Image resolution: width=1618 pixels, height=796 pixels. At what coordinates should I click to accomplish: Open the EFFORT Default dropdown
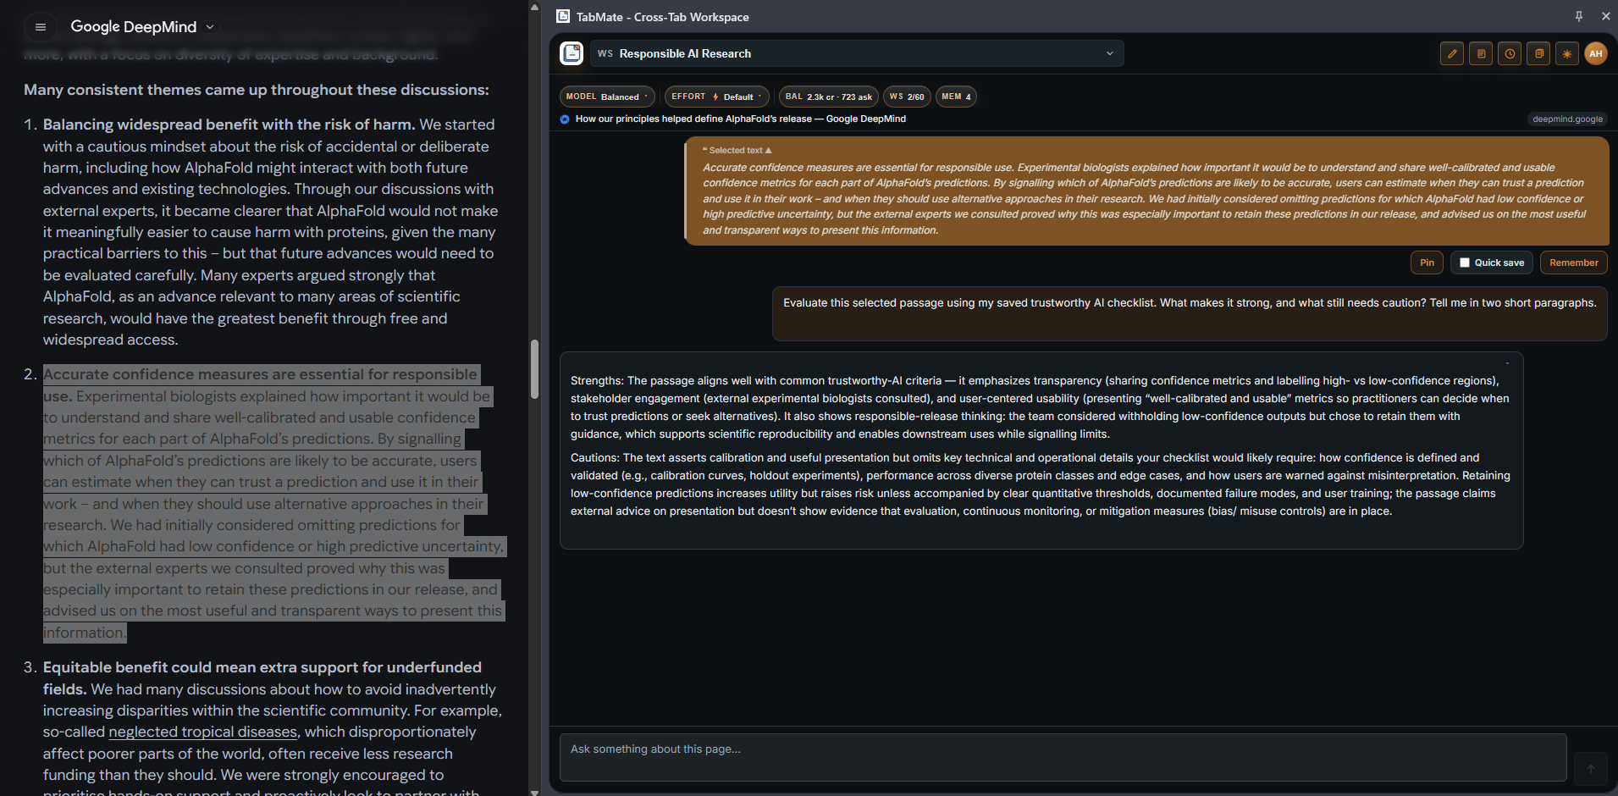point(716,97)
